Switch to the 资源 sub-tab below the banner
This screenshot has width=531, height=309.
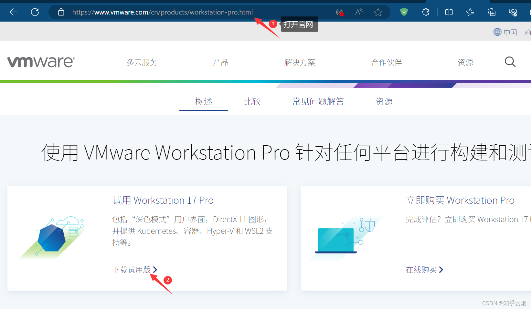(384, 101)
